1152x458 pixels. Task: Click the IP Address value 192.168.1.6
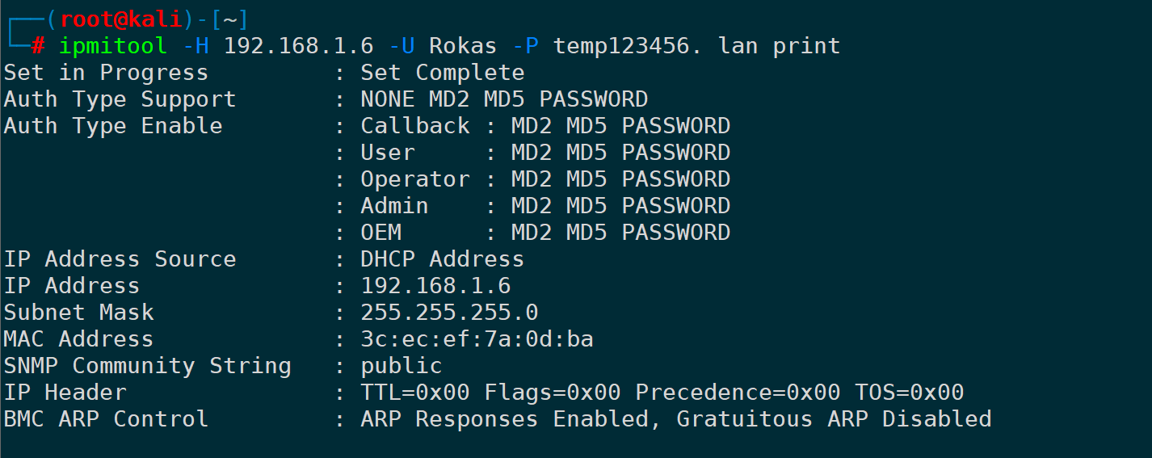[x=435, y=286]
